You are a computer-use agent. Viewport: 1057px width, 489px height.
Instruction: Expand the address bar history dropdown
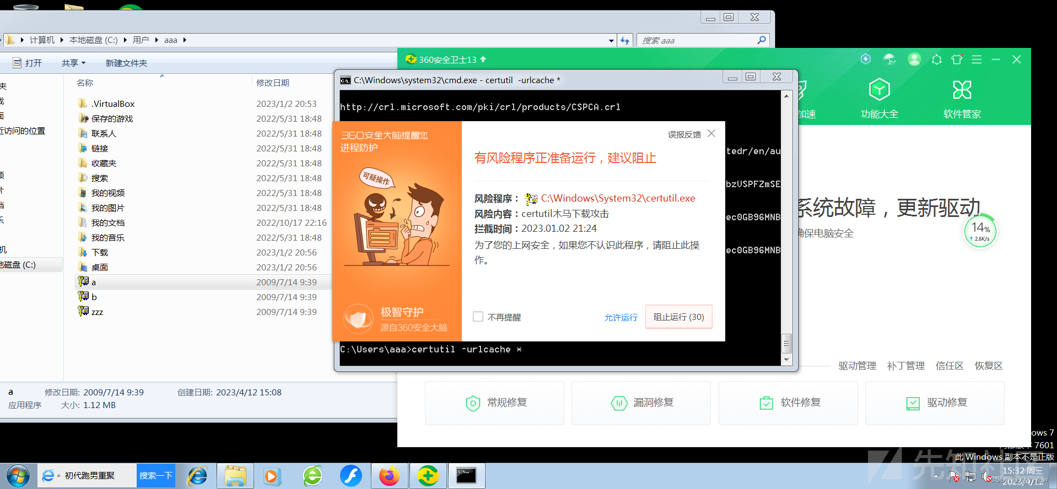pos(611,40)
